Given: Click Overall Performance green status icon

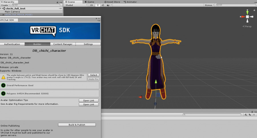Looking at the screenshot, I should coord(3,85).
